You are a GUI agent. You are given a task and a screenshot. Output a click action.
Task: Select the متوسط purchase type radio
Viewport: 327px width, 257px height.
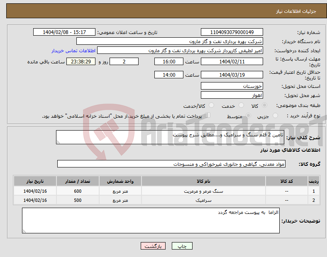point(248,115)
